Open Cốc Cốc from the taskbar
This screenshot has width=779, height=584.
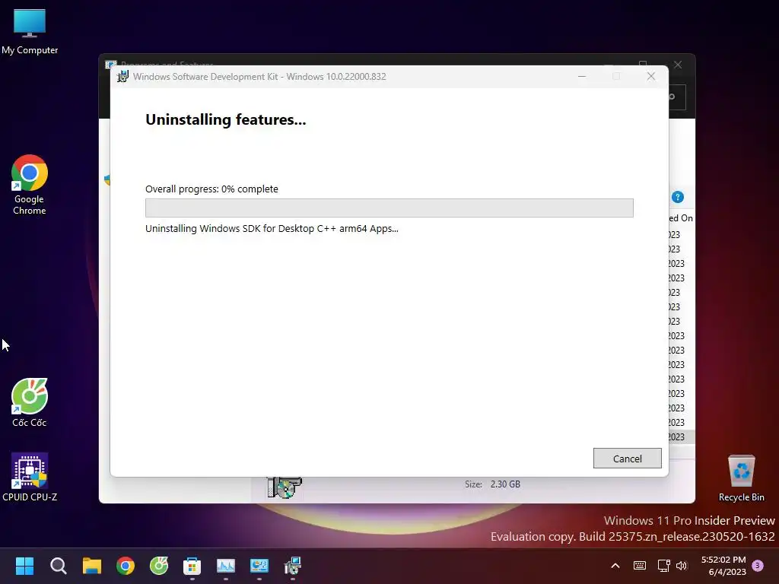click(x=159, y=566)
